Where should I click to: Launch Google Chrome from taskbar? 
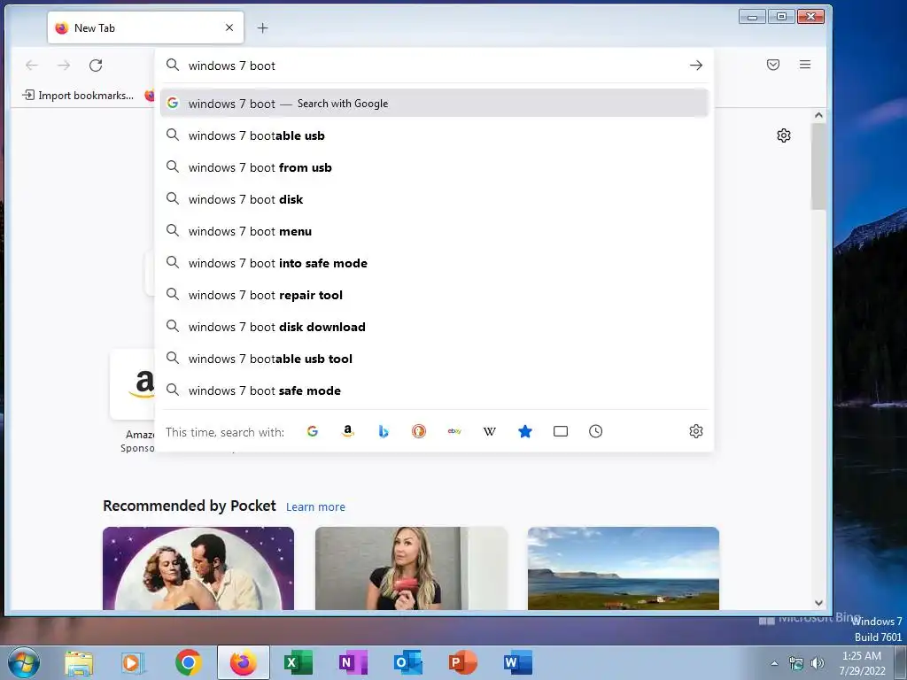pyautogui.click(x=188, y=662)
